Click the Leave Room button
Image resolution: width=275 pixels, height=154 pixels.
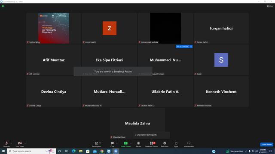click(266, 145)
